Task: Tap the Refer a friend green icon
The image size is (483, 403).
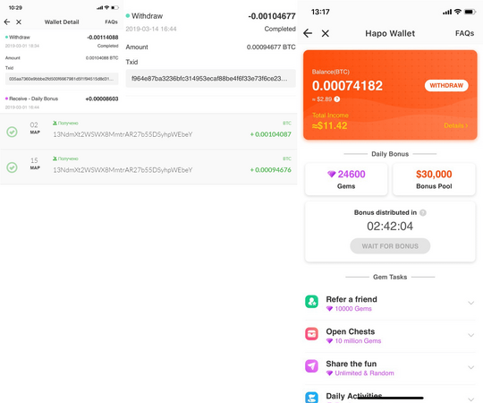Action: click(311, 302)
